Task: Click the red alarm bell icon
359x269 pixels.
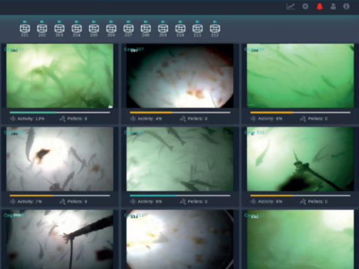Action: pyautogui.click(x=320, y=7)
